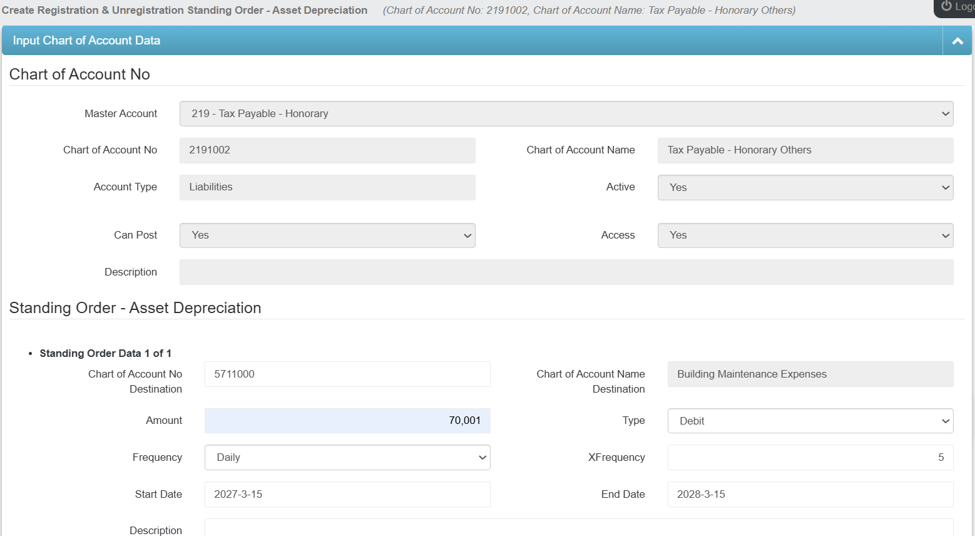This screenshot has width=975, height=536.
Task: Click the Chart of Account No field 2191002
Action: pos(327,150)
